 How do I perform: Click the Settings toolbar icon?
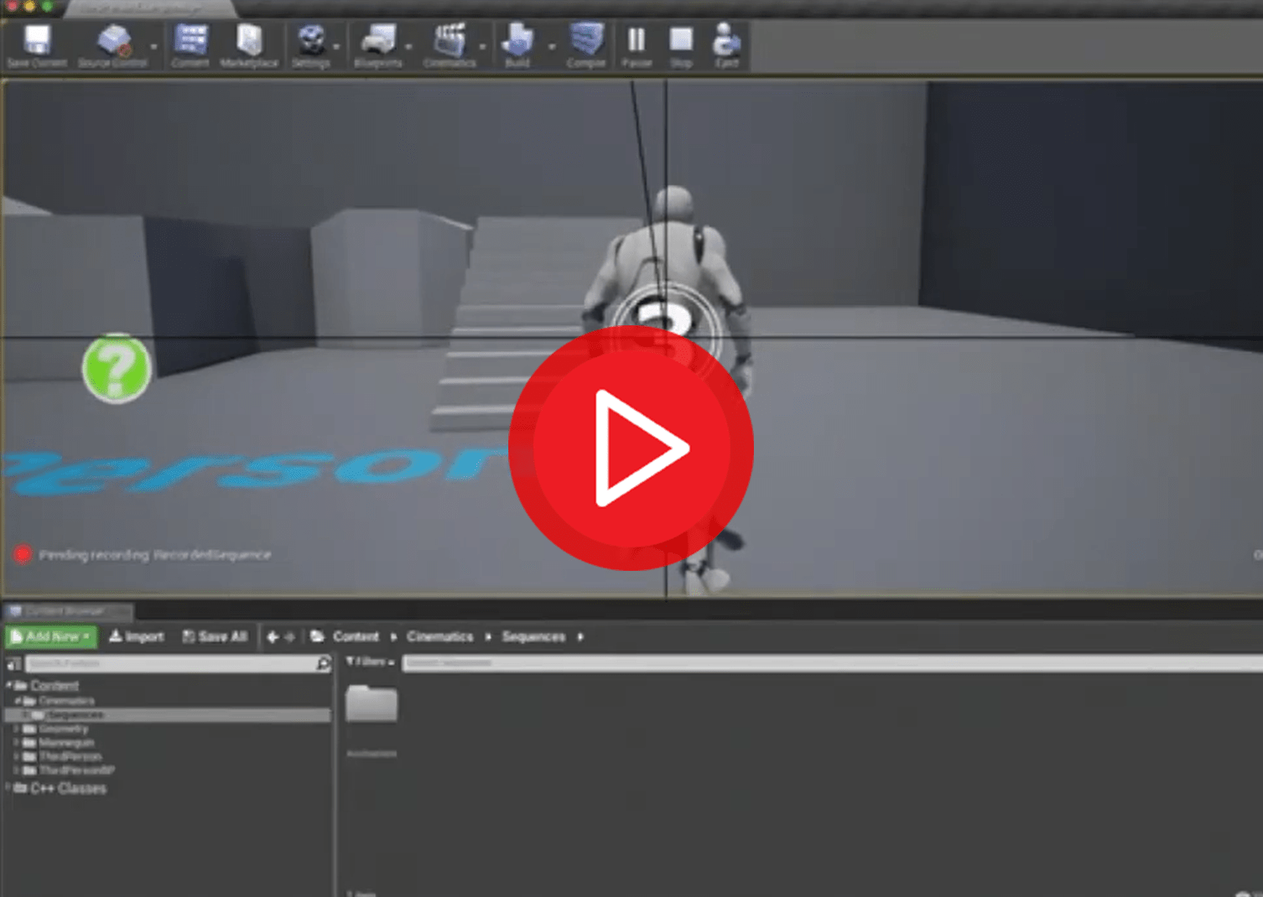click(x=311, y=44)
